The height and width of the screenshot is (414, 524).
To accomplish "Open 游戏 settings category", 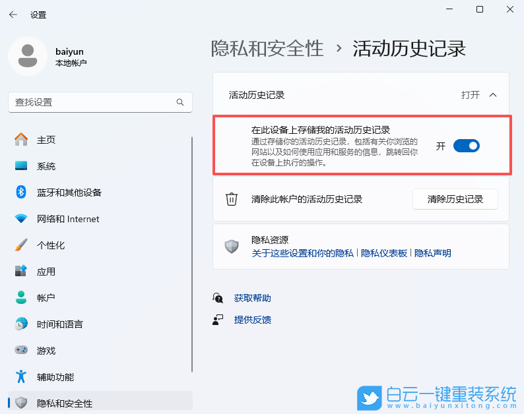I will click(100, 350).
